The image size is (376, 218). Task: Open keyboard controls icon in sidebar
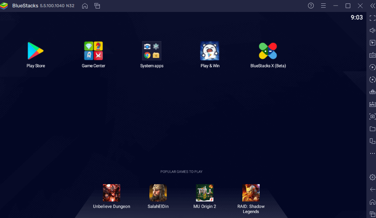(373, 55)
